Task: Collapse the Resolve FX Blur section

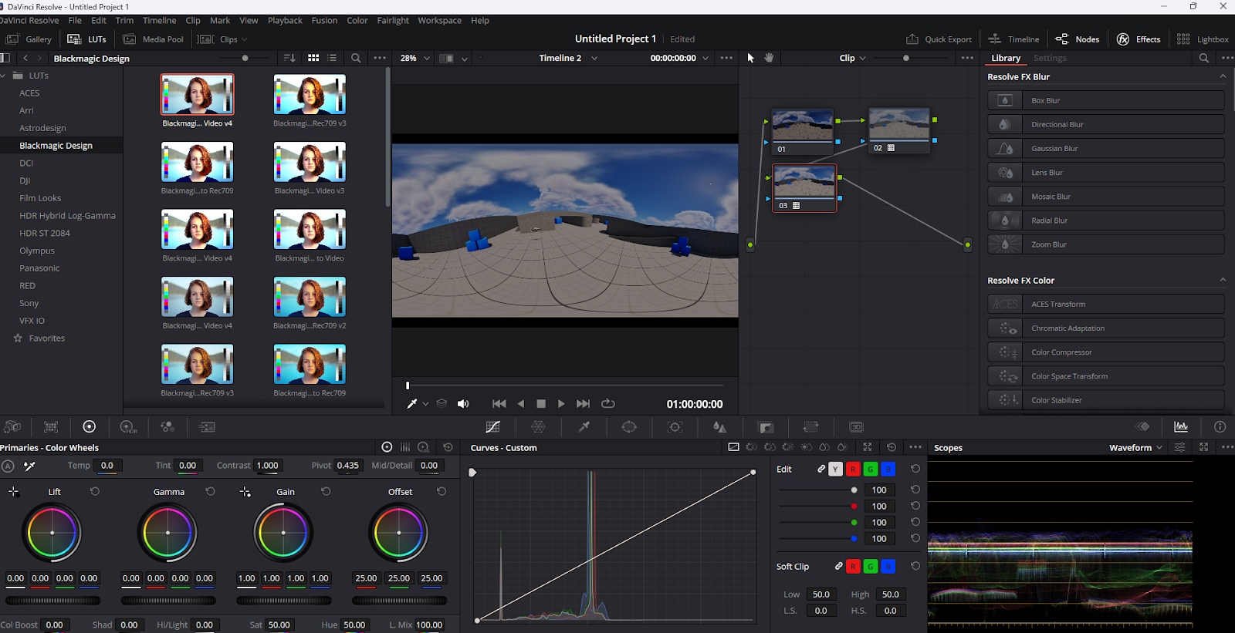Action: (1223, 76)
